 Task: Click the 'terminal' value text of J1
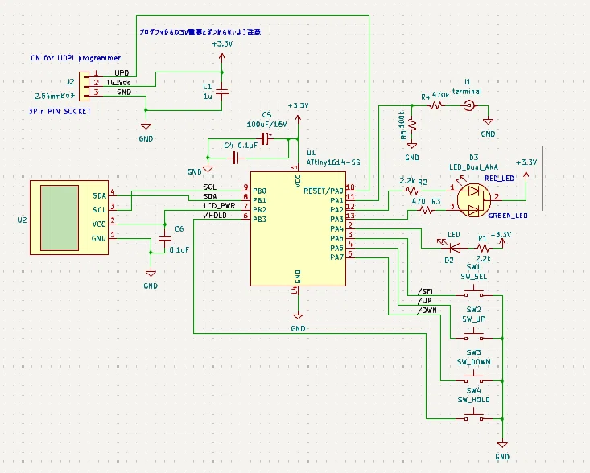(467, 92)
